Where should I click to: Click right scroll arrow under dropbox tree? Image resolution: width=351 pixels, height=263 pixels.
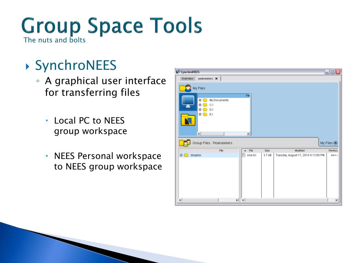click(x=237, y=200)
